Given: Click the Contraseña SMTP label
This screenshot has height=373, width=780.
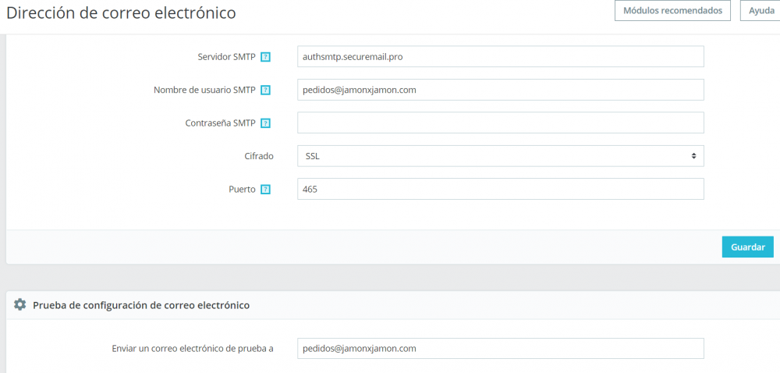Looking at the screenshot, I should point(221,123).
